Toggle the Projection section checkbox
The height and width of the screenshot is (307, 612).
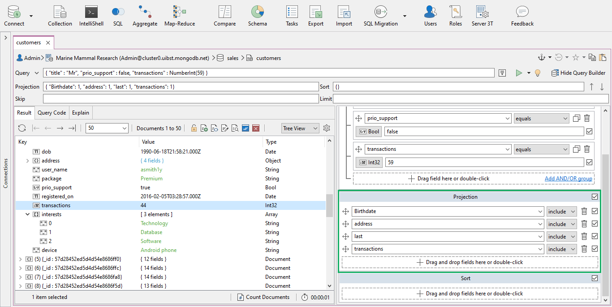[595, 196]
